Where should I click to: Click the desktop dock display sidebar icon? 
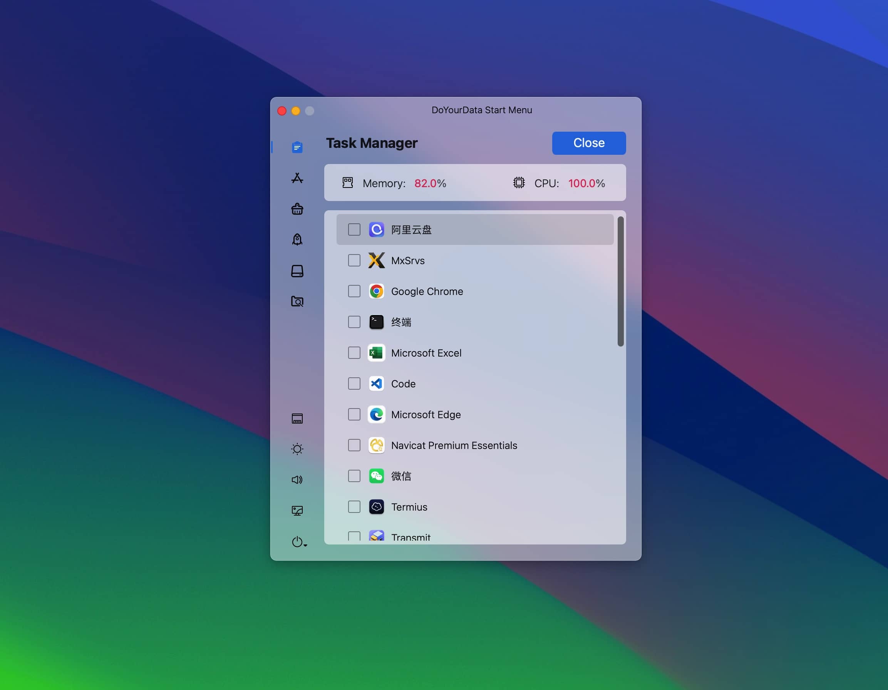click(297, 419)
